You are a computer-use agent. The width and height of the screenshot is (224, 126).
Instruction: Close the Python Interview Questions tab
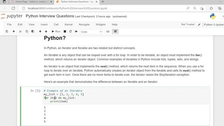click(97, 2)
